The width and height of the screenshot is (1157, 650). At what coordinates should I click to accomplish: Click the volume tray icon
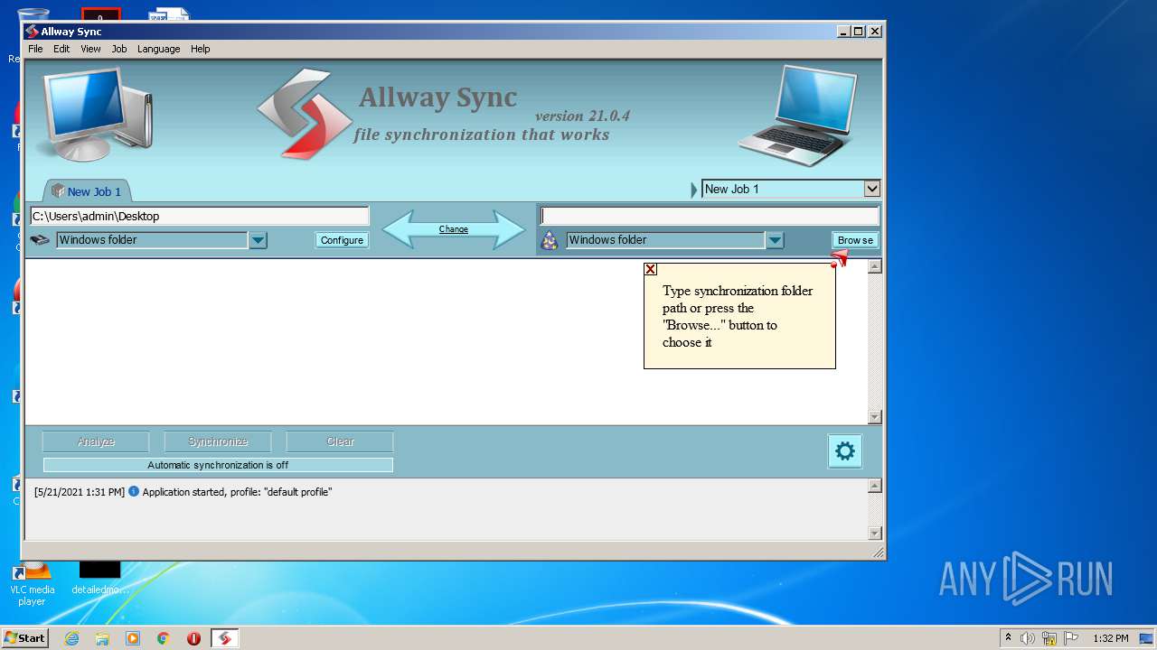click(x=1028, y=638)
